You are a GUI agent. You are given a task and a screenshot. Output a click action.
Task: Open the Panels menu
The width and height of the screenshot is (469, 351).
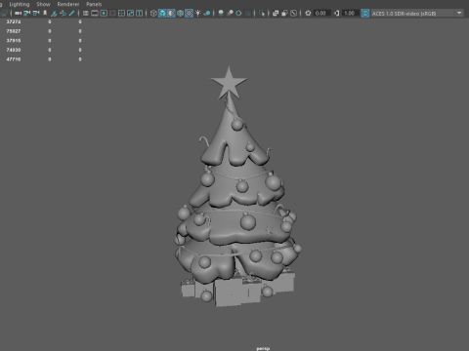[94, 4]
